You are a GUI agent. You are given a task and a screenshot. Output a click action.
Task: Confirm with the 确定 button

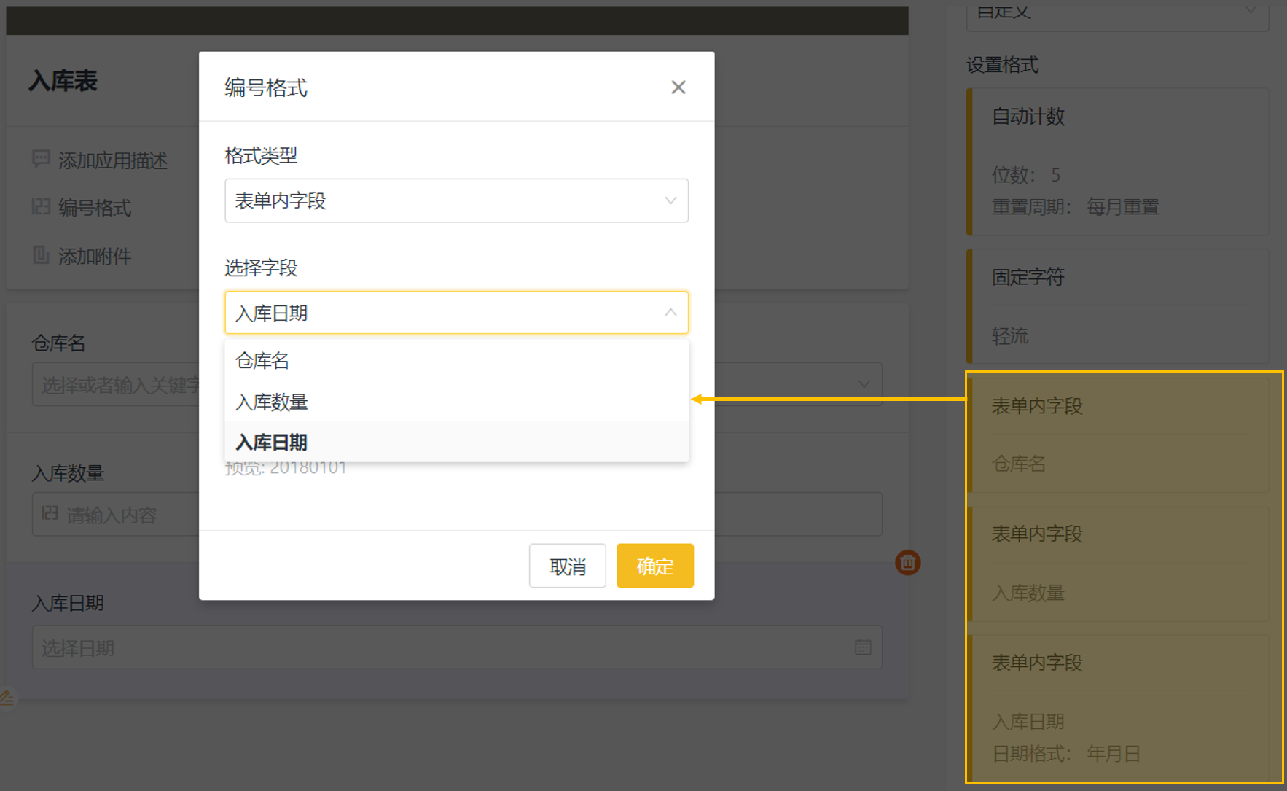coord(654,566)
